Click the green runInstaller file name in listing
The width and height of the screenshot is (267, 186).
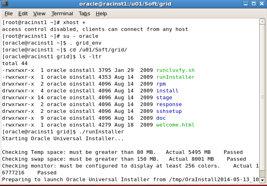175,77
